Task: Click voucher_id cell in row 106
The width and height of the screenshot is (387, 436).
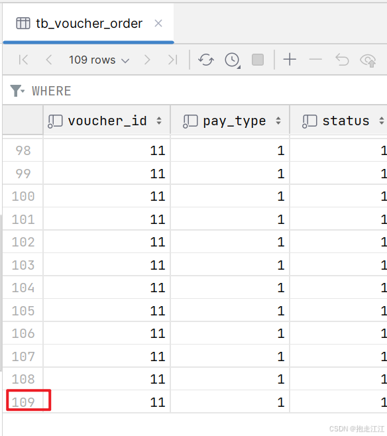Action: pos(107,333)
